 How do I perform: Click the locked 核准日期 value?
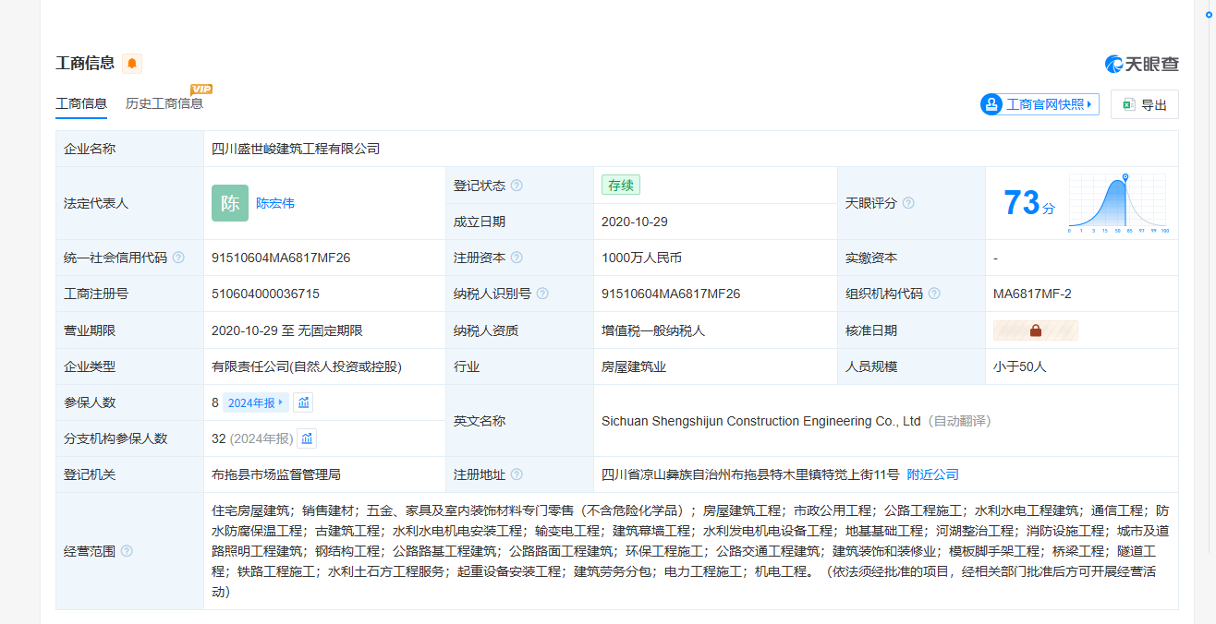point(1035,330)
